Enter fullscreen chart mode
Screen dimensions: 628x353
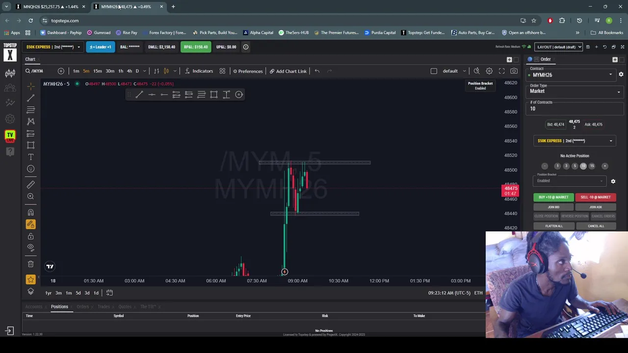pos(501,71)
